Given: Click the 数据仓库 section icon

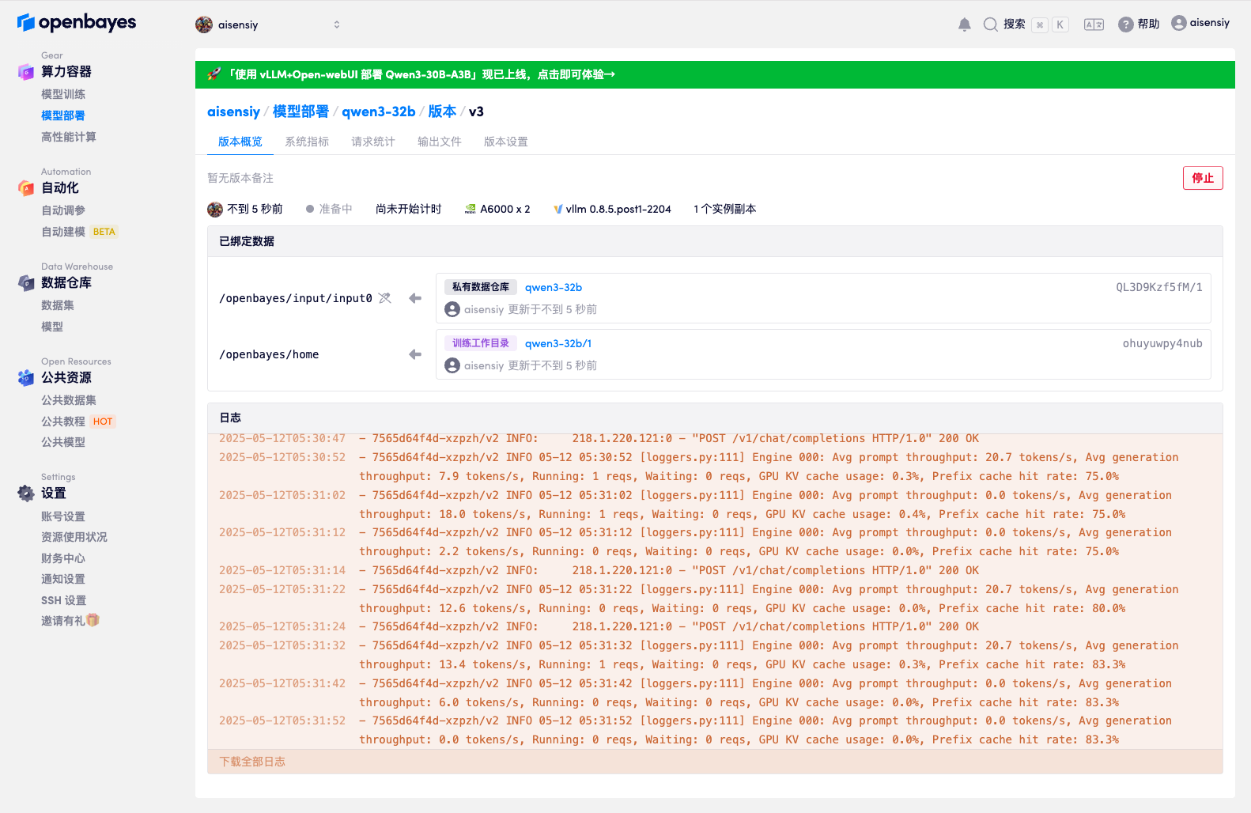Looking at the screenshot, I should [26, 283].
